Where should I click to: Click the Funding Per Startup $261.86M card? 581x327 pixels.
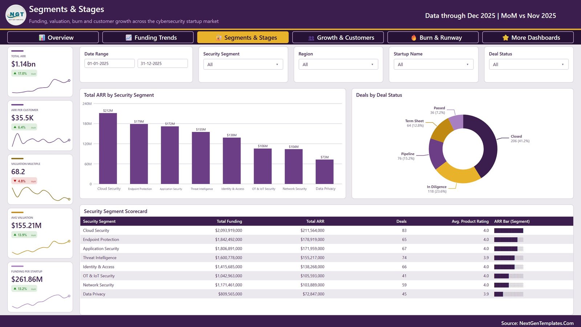click(40, 287)
